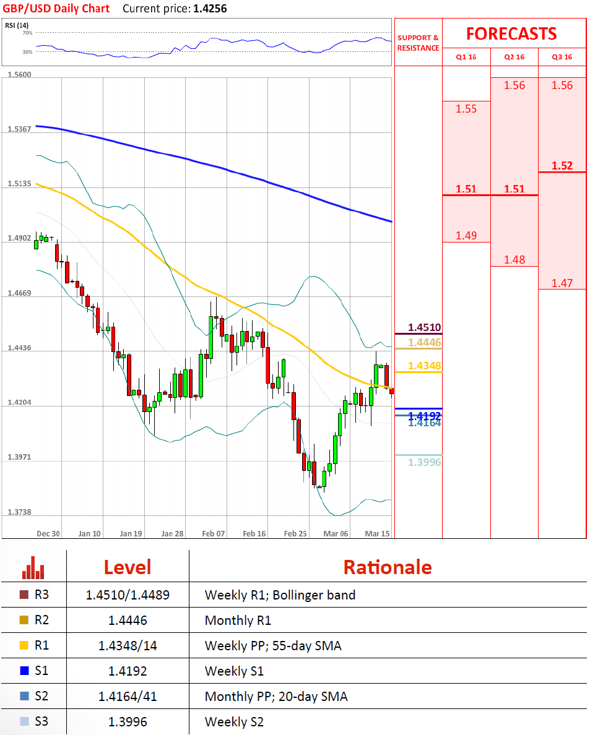This screenshot has height=735, width=590.
Task: Click the R1 yellow color swatch
Action: click(x=24, y=645)
